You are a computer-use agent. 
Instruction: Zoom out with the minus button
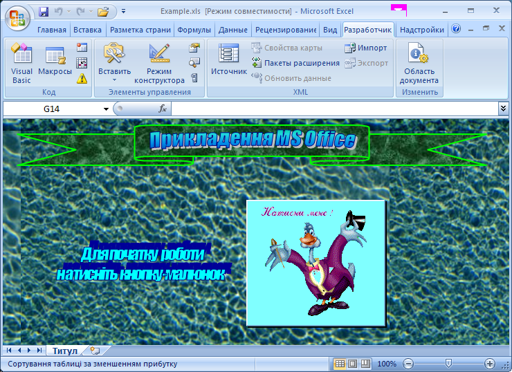pyautogui.click(x=408, y=364)
